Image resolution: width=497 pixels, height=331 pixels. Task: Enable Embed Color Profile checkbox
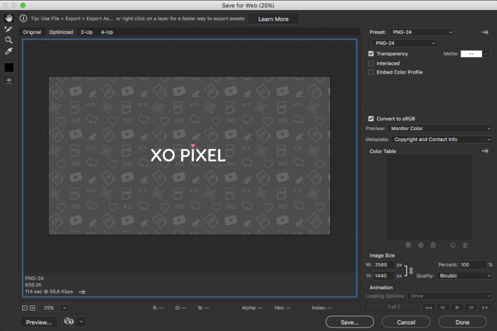click(371, 72)
